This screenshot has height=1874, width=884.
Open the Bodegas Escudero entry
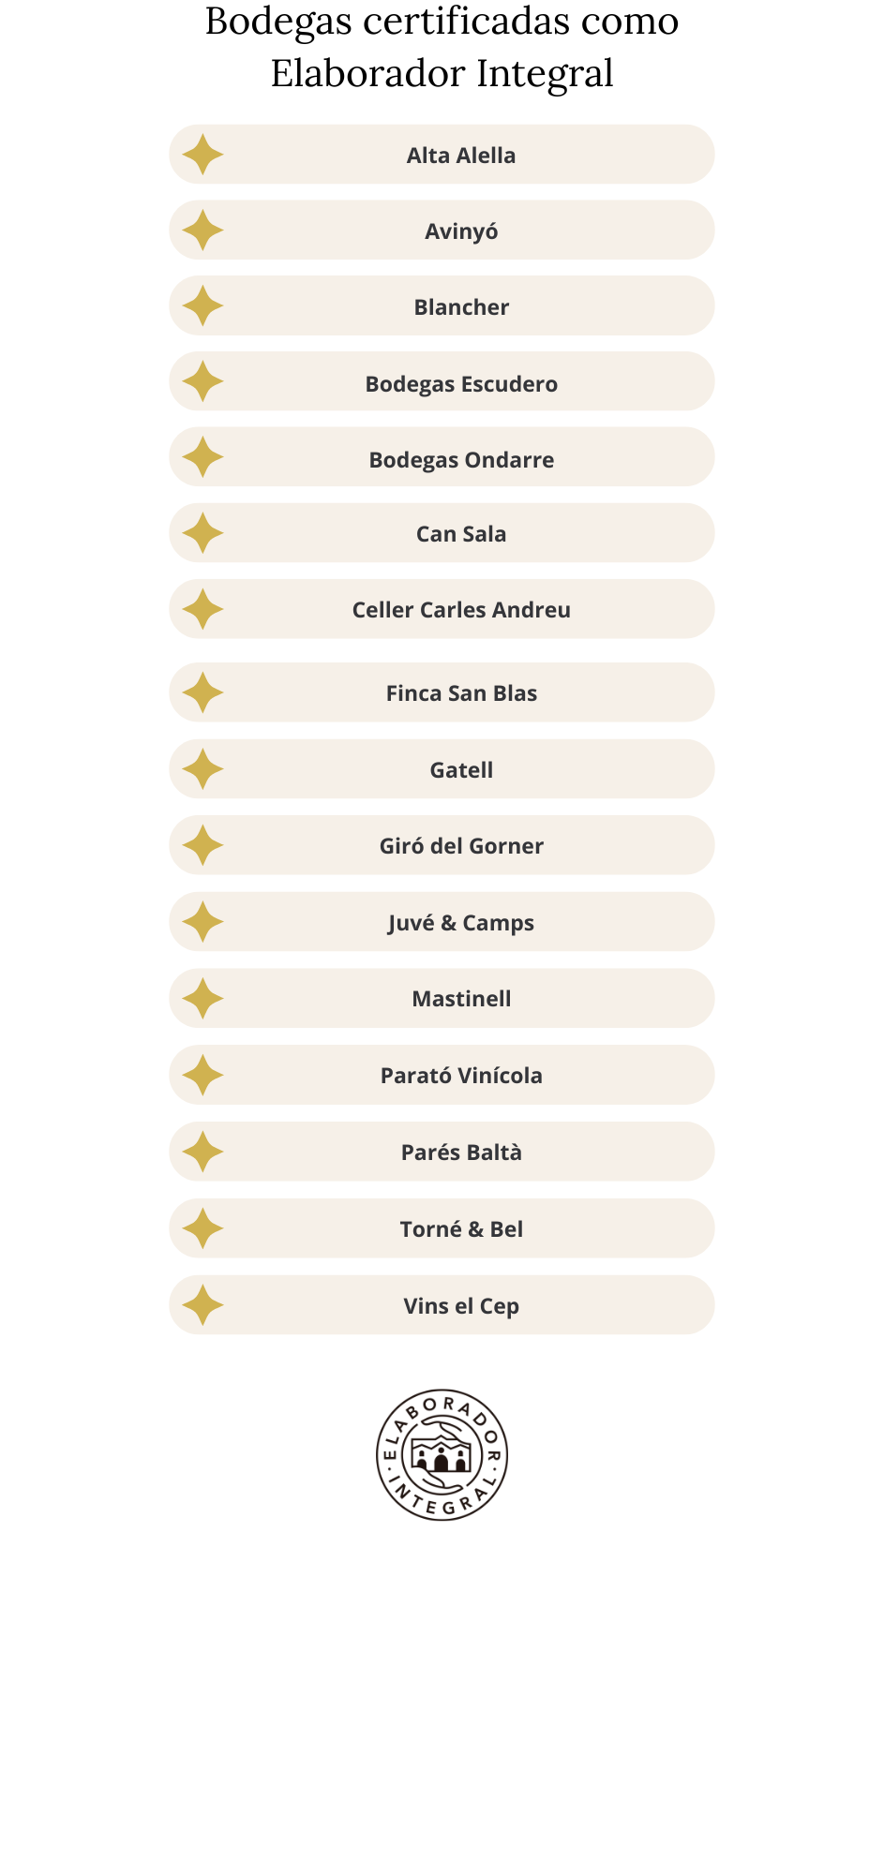pyautogui.click(x=442, y=381)
